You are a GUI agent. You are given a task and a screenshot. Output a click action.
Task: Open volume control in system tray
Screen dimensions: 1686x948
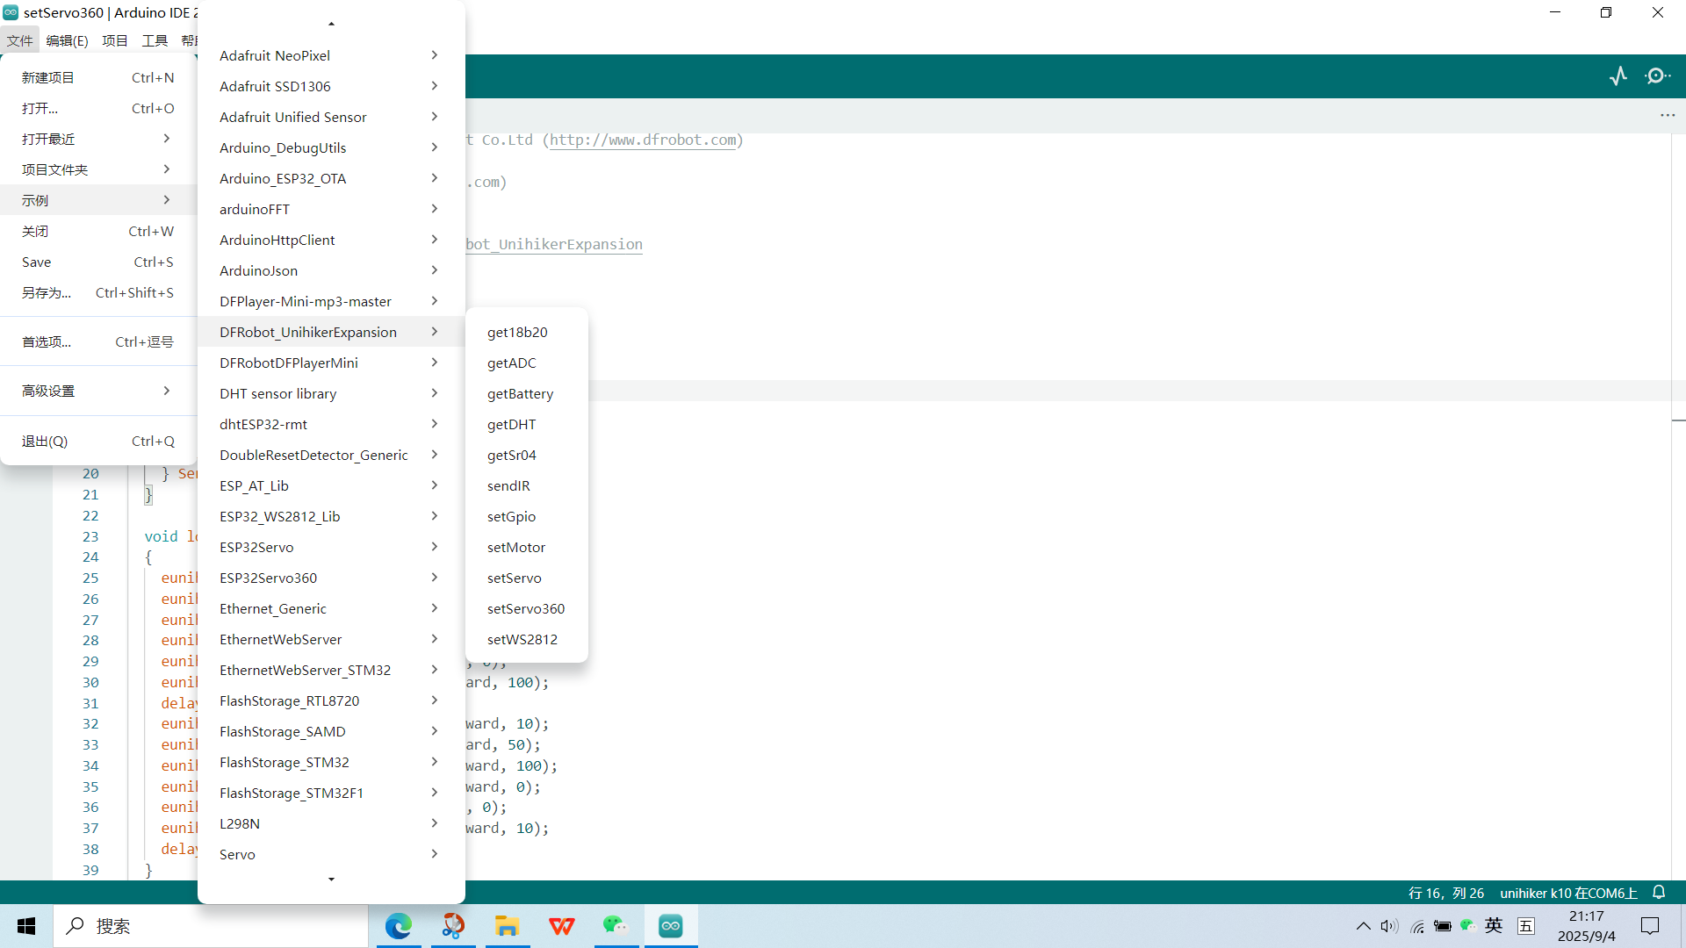[x=1389, y=926]
